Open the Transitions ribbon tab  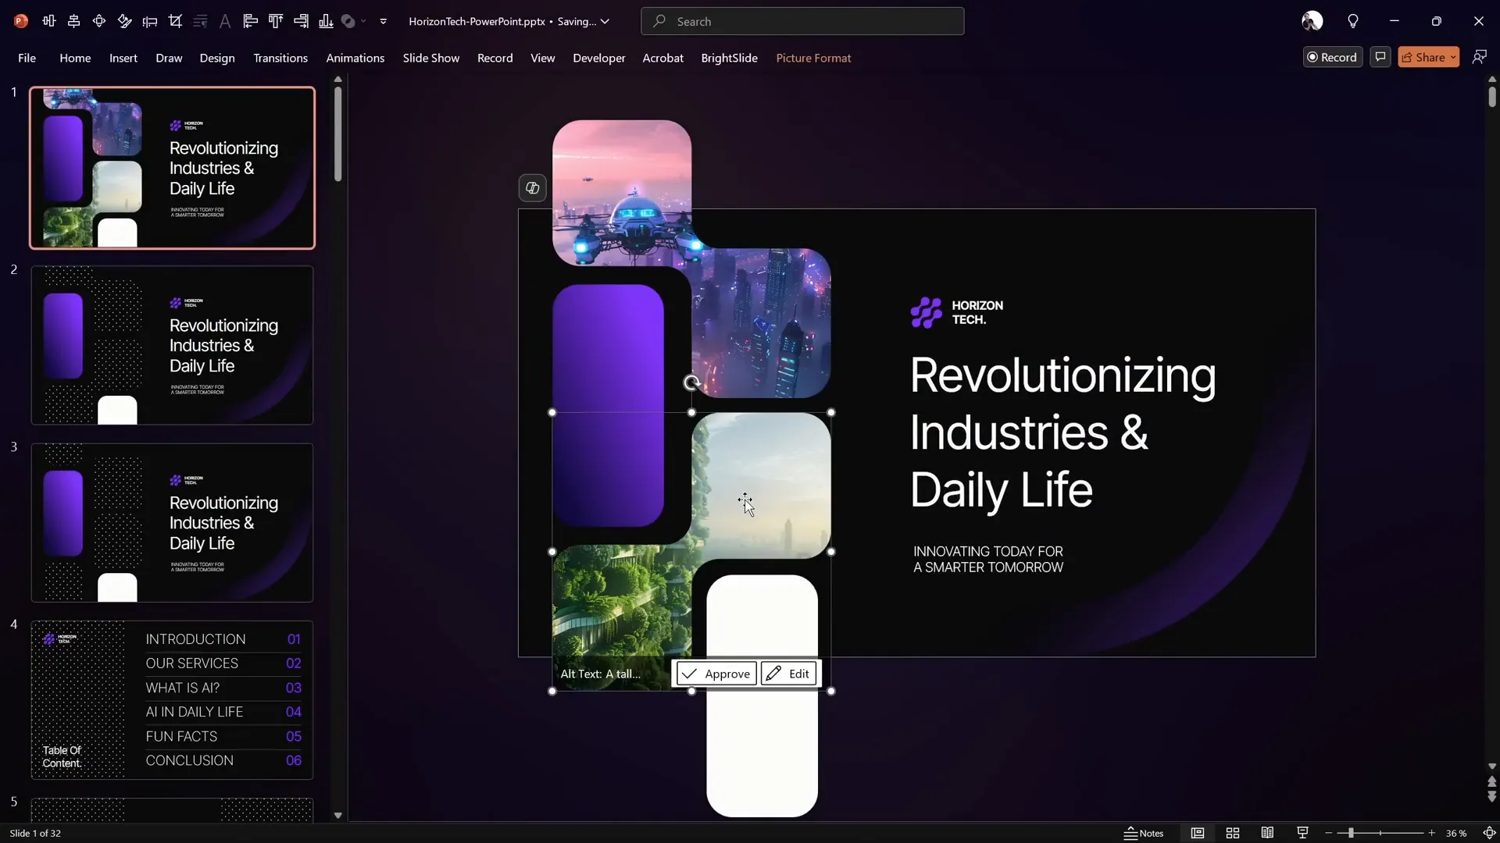click(x=280, y=58)
